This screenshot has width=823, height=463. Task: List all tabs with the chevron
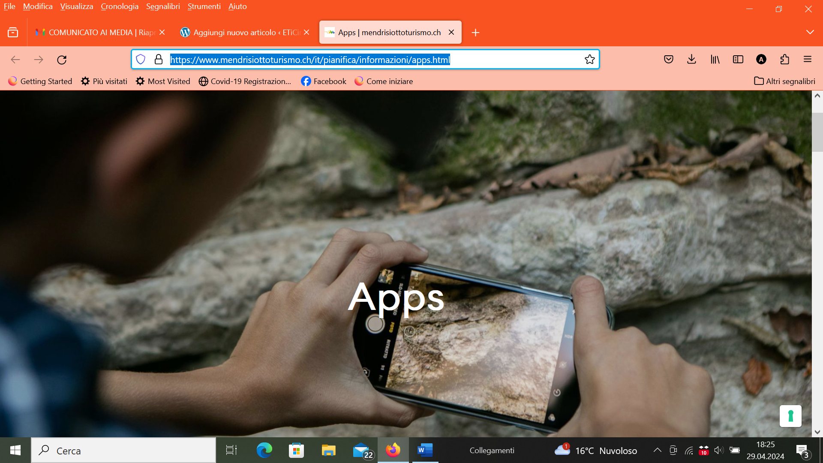[x=810, y=32]
